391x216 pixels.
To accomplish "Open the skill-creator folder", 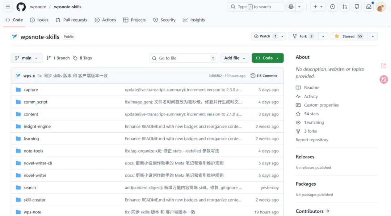I will [x=35, y=200].
